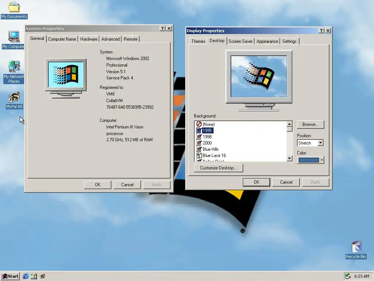Open the desktop Color dropdown arrow

[322, 160]
